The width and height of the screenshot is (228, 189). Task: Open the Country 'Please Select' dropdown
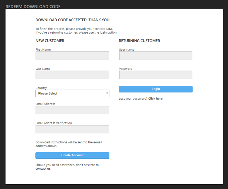click(x=72, y=93)
